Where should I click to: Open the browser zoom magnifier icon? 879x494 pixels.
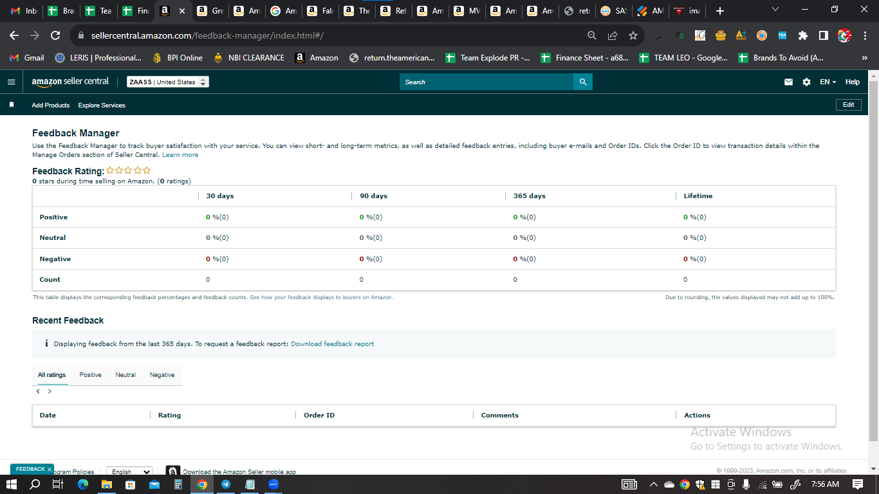[592, 36]
